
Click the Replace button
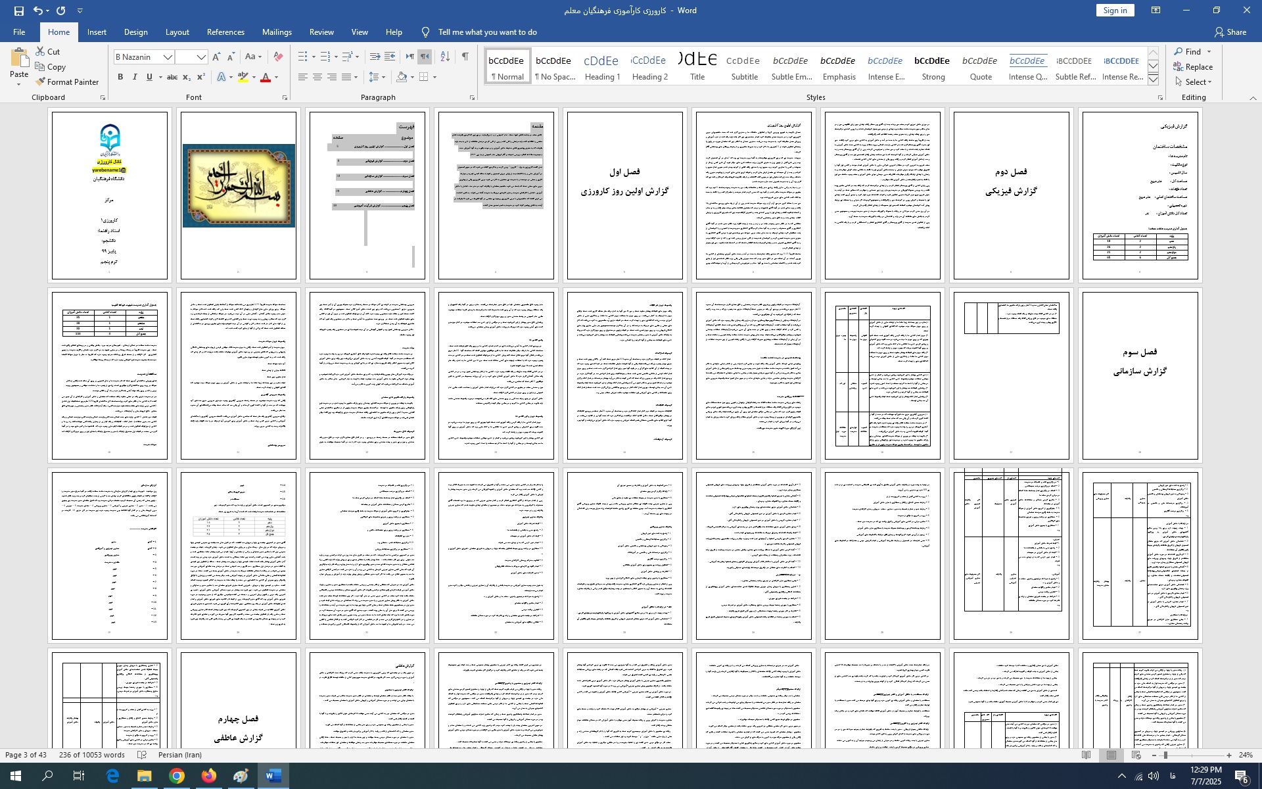point(1193,67)
